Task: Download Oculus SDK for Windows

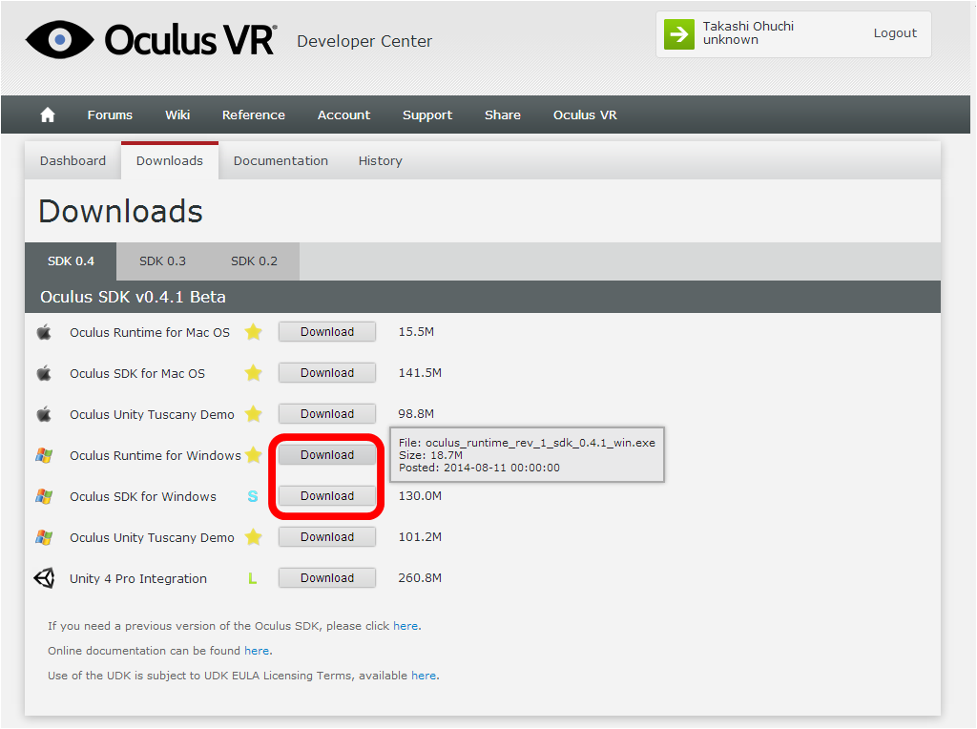Action: (x=326, y=496)
